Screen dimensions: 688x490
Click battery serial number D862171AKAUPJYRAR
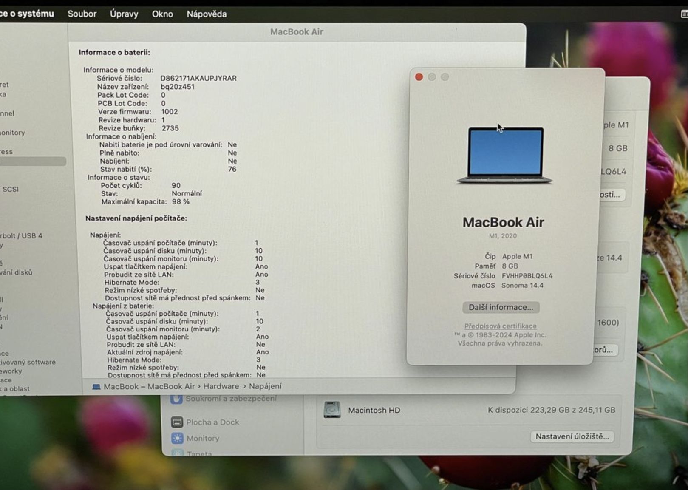(198, 78)
